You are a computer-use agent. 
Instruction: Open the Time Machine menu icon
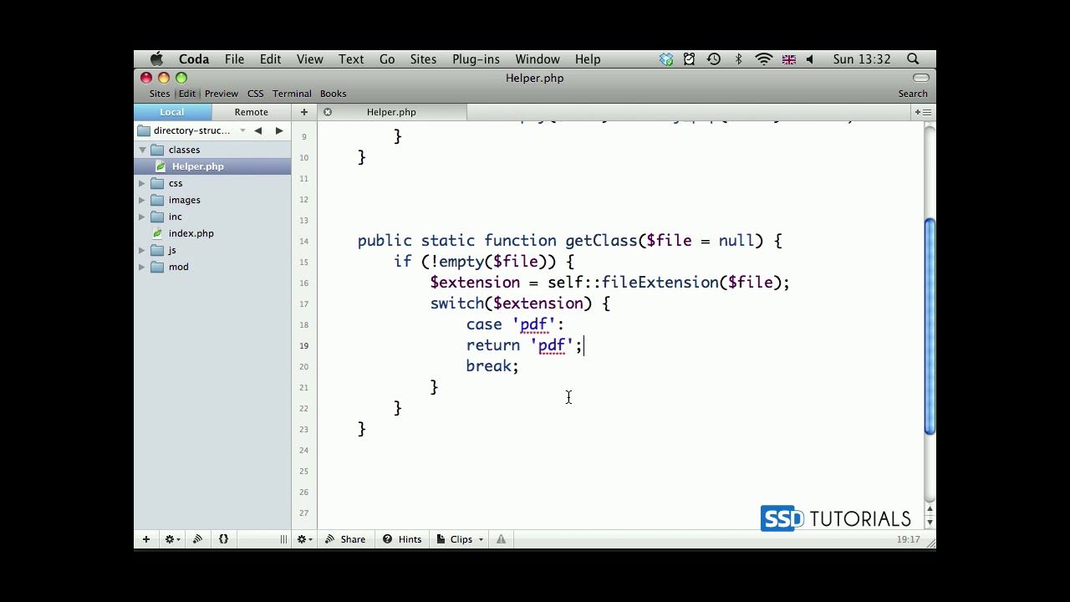[x=713, y=59]
